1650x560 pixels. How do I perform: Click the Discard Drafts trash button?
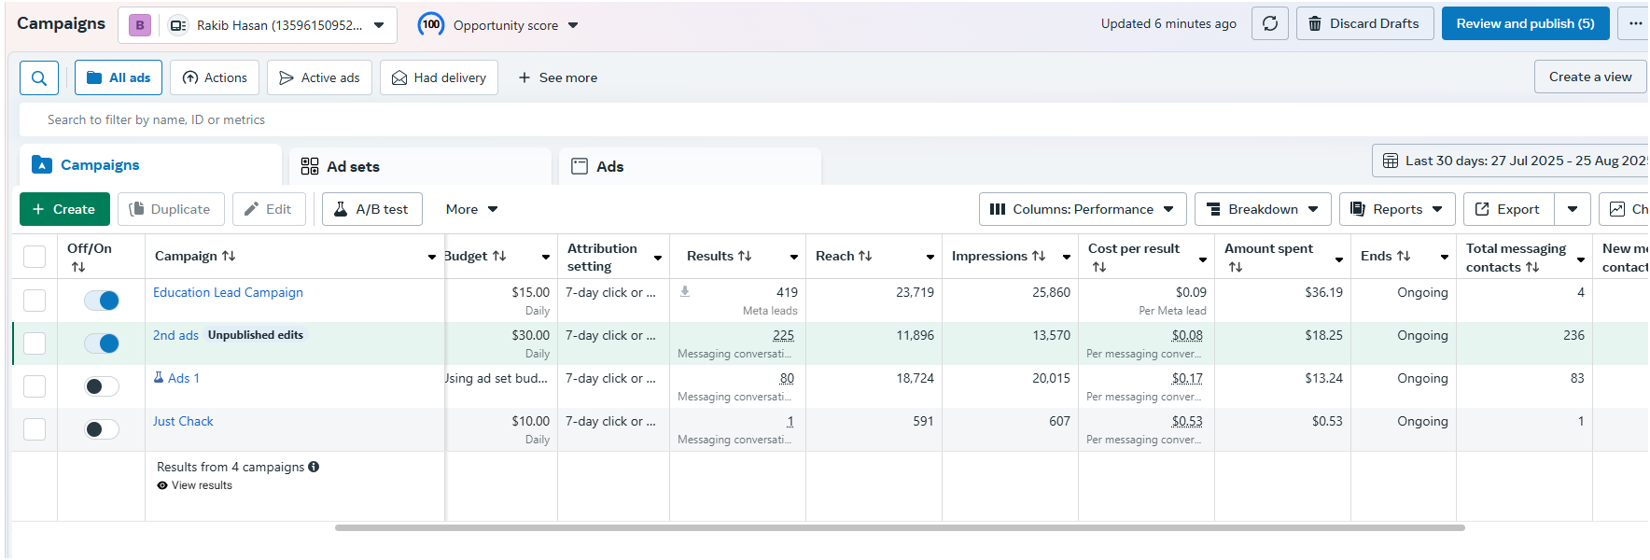pyautogui.click(x=1363, y=24)
